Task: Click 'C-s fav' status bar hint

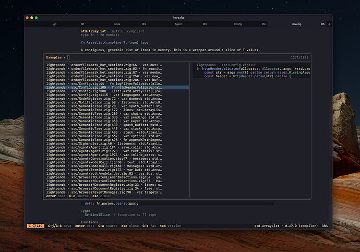Action: [149, 226]
